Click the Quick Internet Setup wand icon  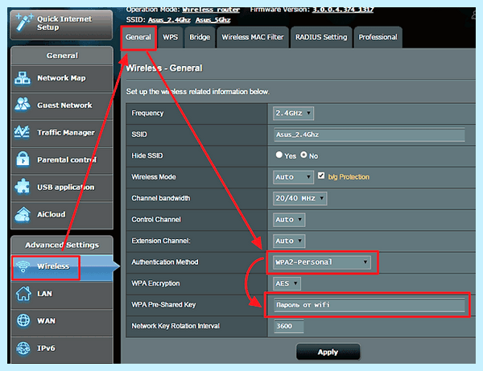(x=24, y=23)
